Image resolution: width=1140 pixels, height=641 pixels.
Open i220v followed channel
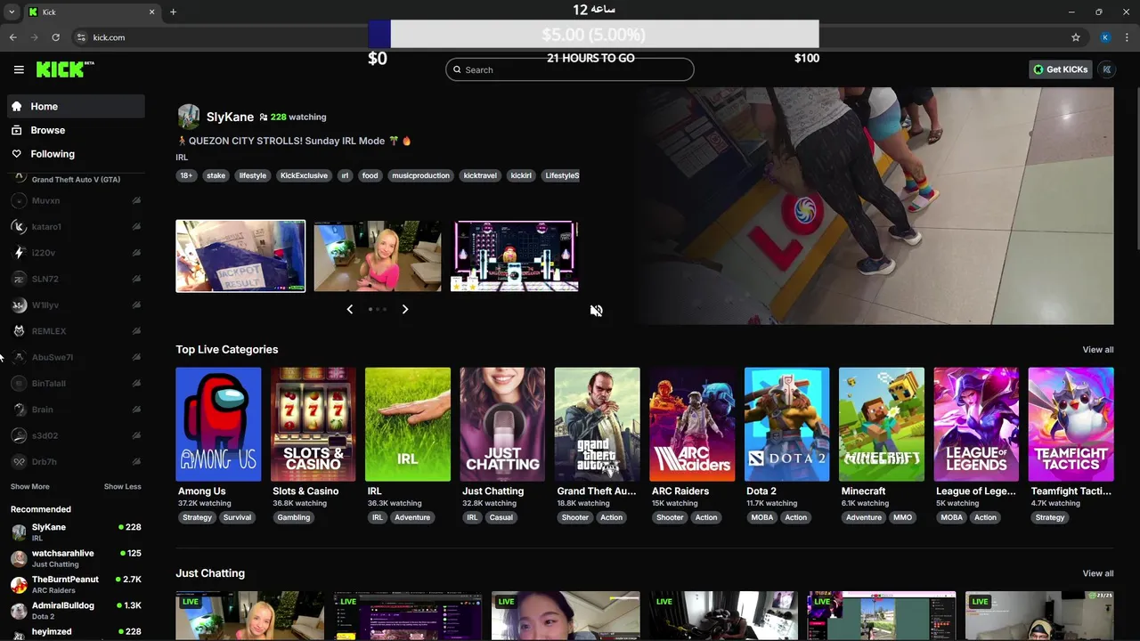coord(76,253)
